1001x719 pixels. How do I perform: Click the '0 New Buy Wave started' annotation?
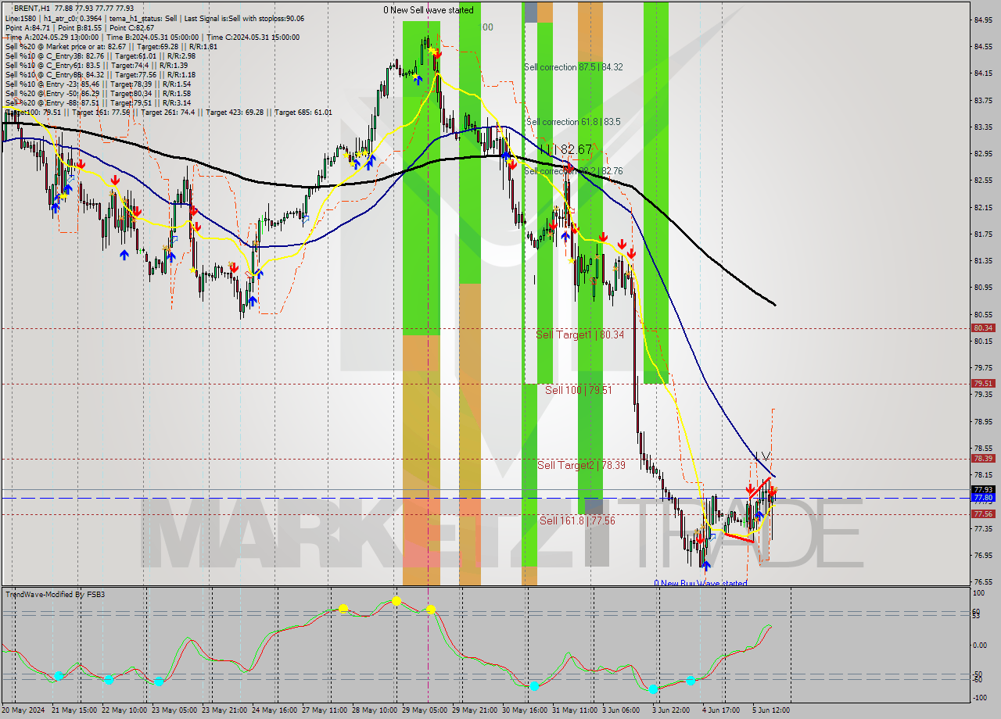click(700, 584)
